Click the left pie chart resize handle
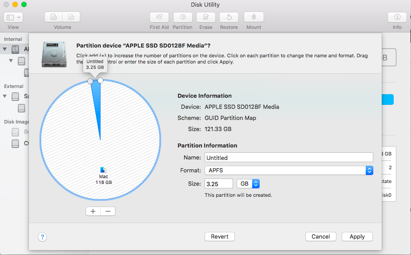 click(90, 81)
